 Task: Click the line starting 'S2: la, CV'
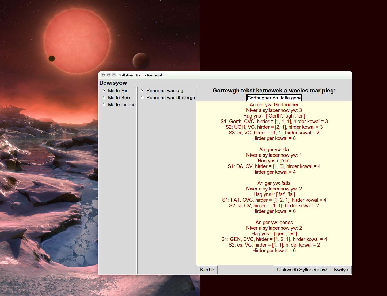coord(274,206)
